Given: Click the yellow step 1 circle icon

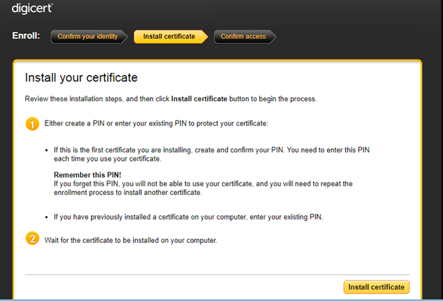Looking at the screenshot, I should pos(33,125).
